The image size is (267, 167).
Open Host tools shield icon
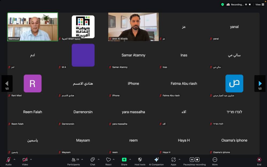(140, 160)
